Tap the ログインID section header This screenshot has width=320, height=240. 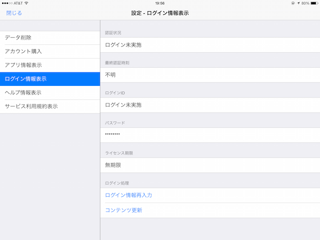coord(115,93)
